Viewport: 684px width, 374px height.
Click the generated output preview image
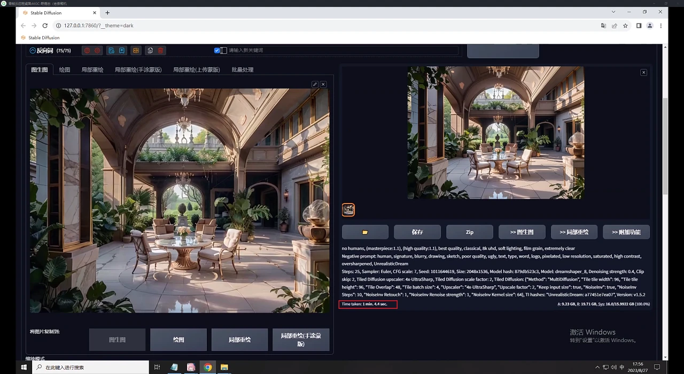496,133
